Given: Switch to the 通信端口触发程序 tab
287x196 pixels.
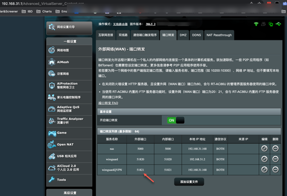Looking at the screenshot, I should 145,35.
